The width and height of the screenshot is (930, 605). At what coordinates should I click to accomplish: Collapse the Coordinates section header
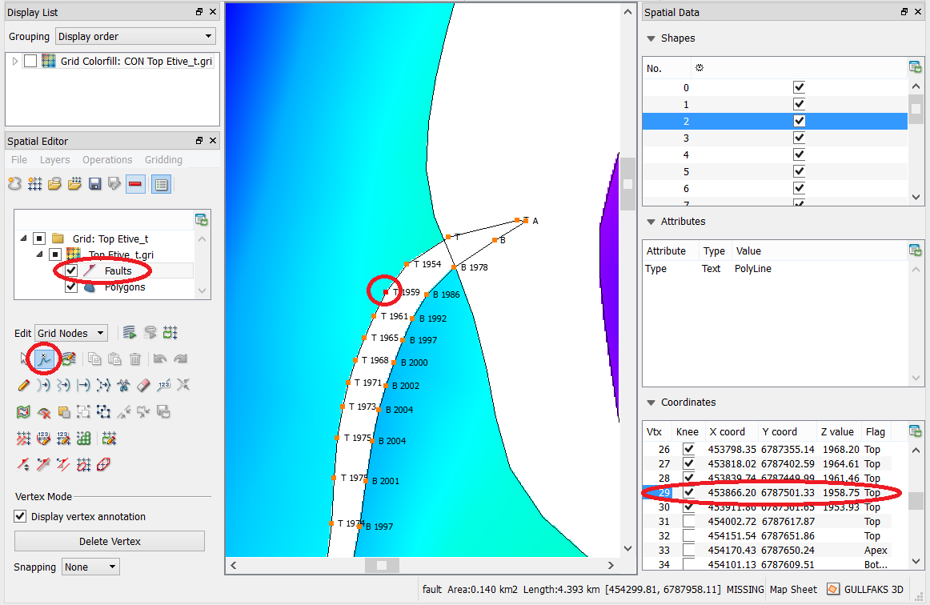[649, 403]
